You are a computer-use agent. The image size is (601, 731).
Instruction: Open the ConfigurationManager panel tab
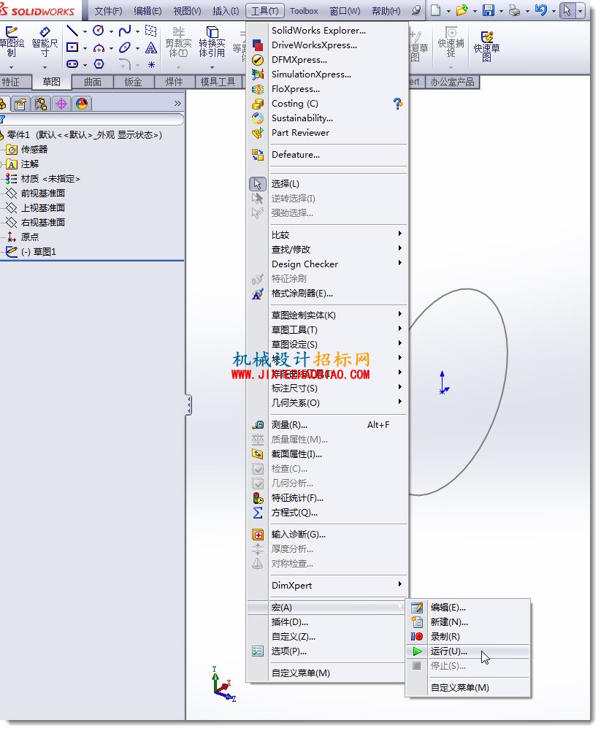(x=41, y=104)
